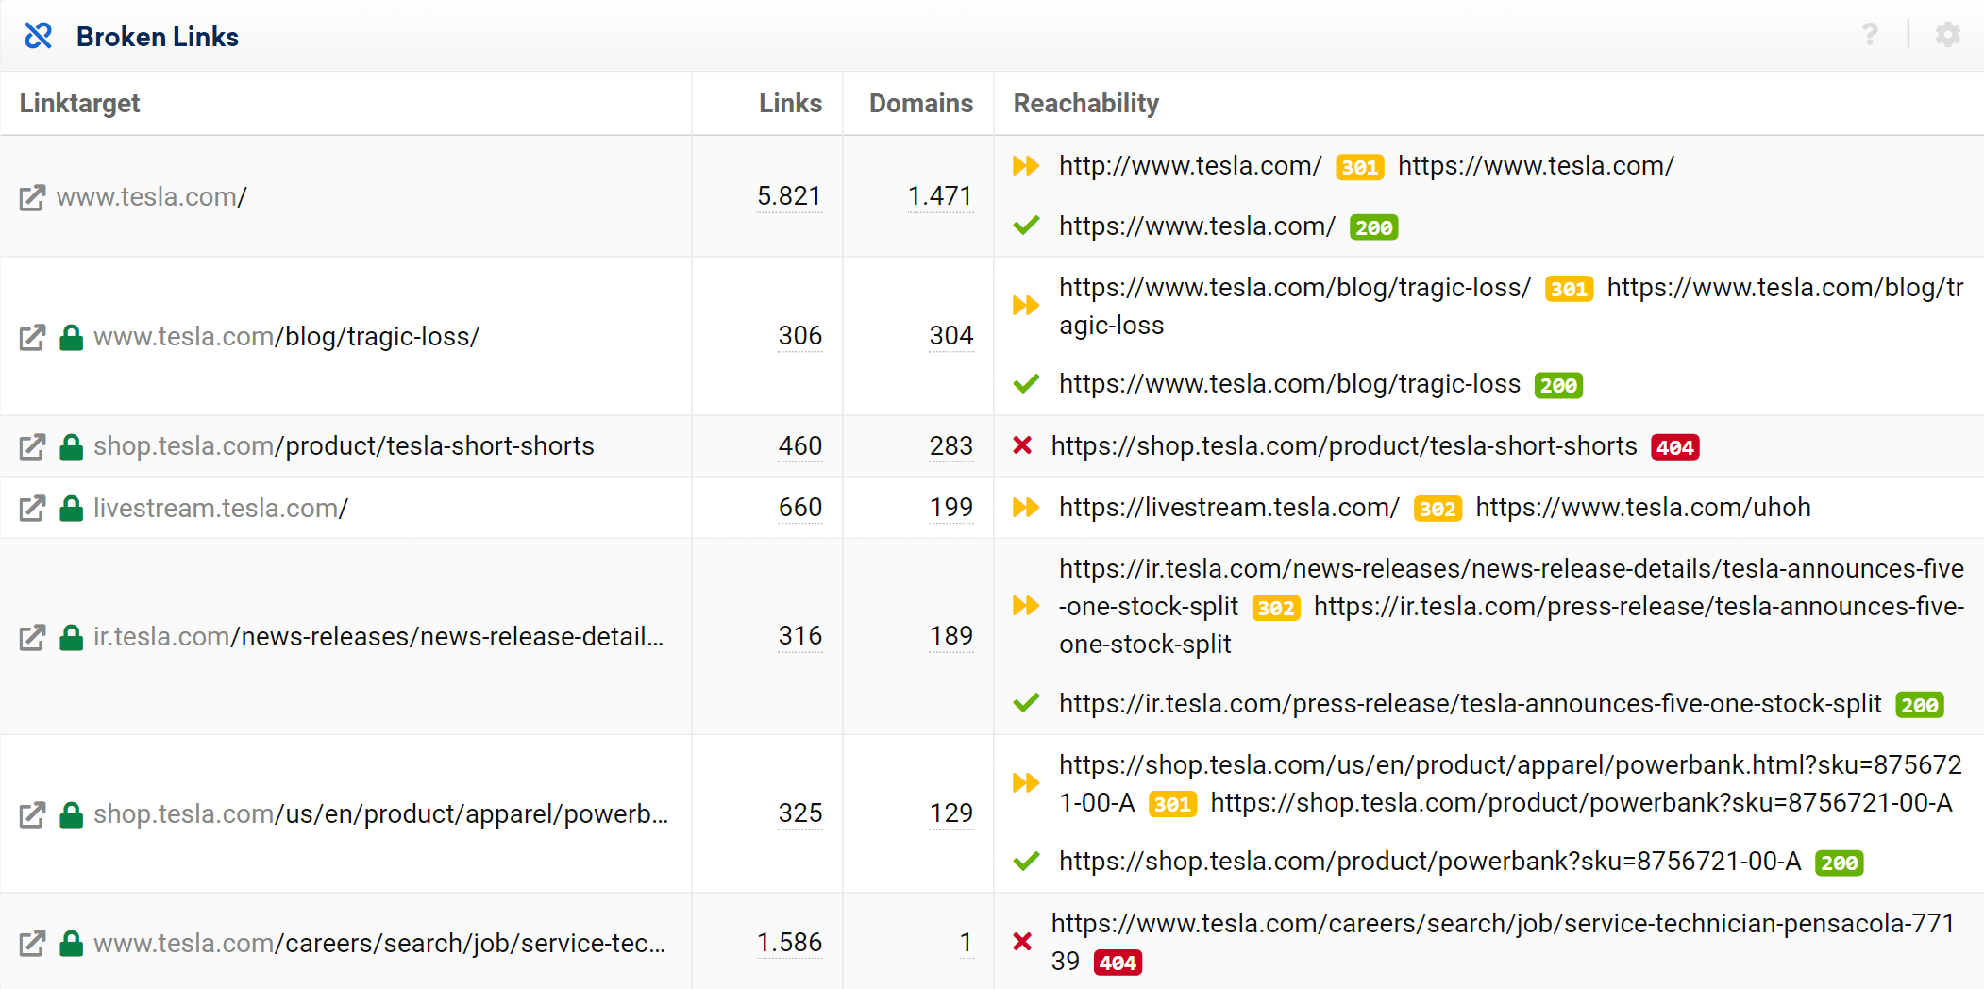Open external link icon for livestream.tesla.com row

point(33,509)
